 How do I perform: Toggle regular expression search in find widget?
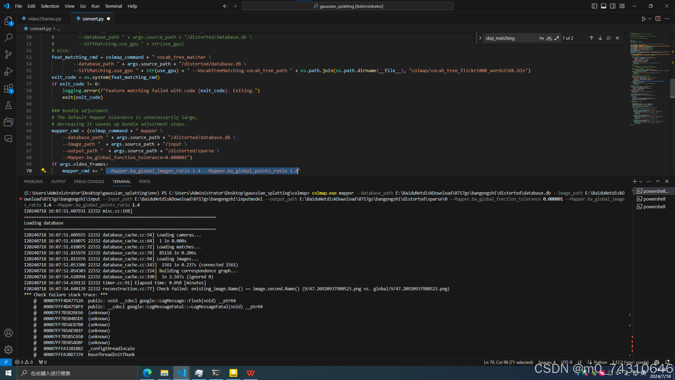point(557,38)
